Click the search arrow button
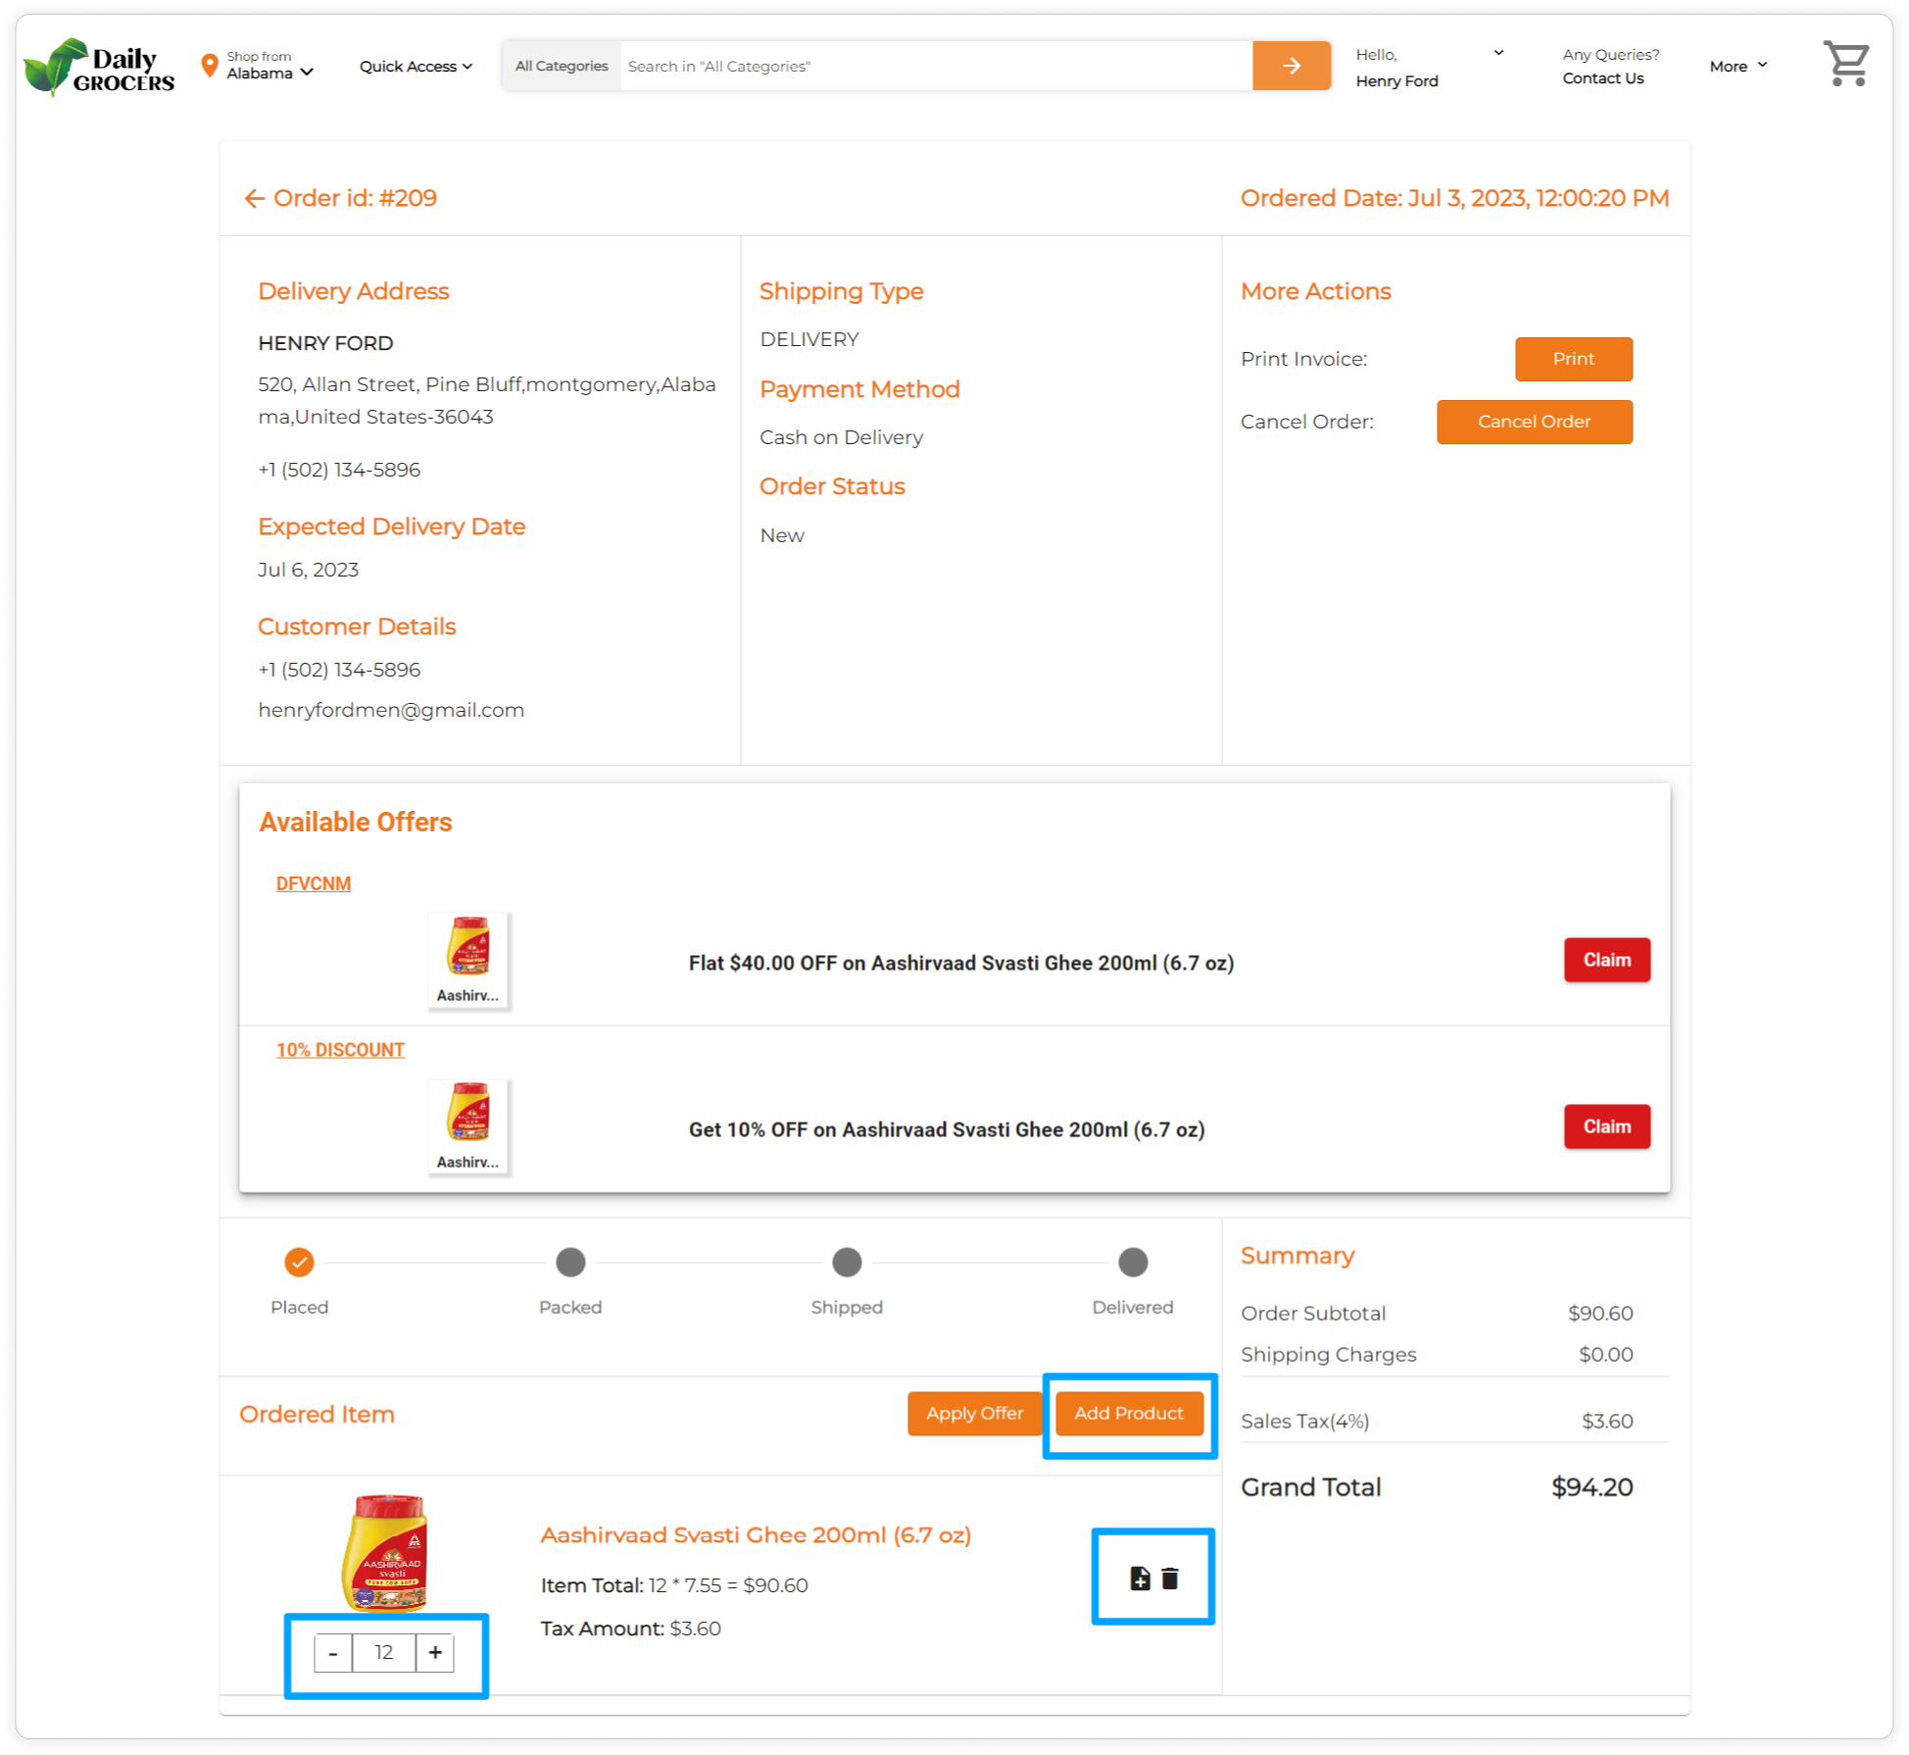The image size is (1909, 1755). coord(1291,66)
